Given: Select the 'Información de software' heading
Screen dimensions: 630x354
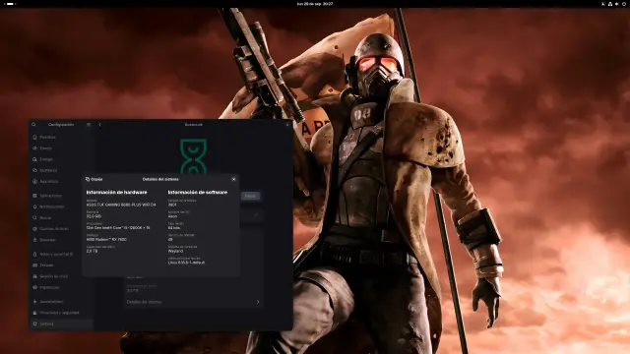Looking at the screenshot, I should pos(197,193).
